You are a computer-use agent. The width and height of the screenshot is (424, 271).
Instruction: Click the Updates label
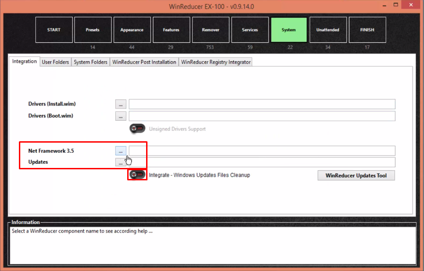click(38, 162)
